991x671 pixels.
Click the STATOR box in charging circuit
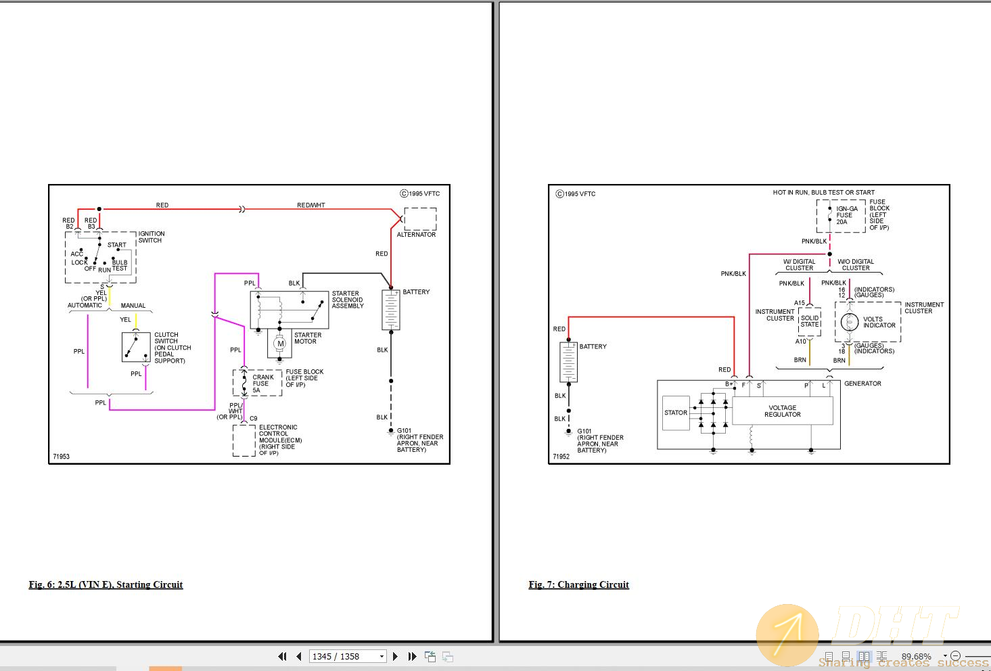tap(676, 413)
